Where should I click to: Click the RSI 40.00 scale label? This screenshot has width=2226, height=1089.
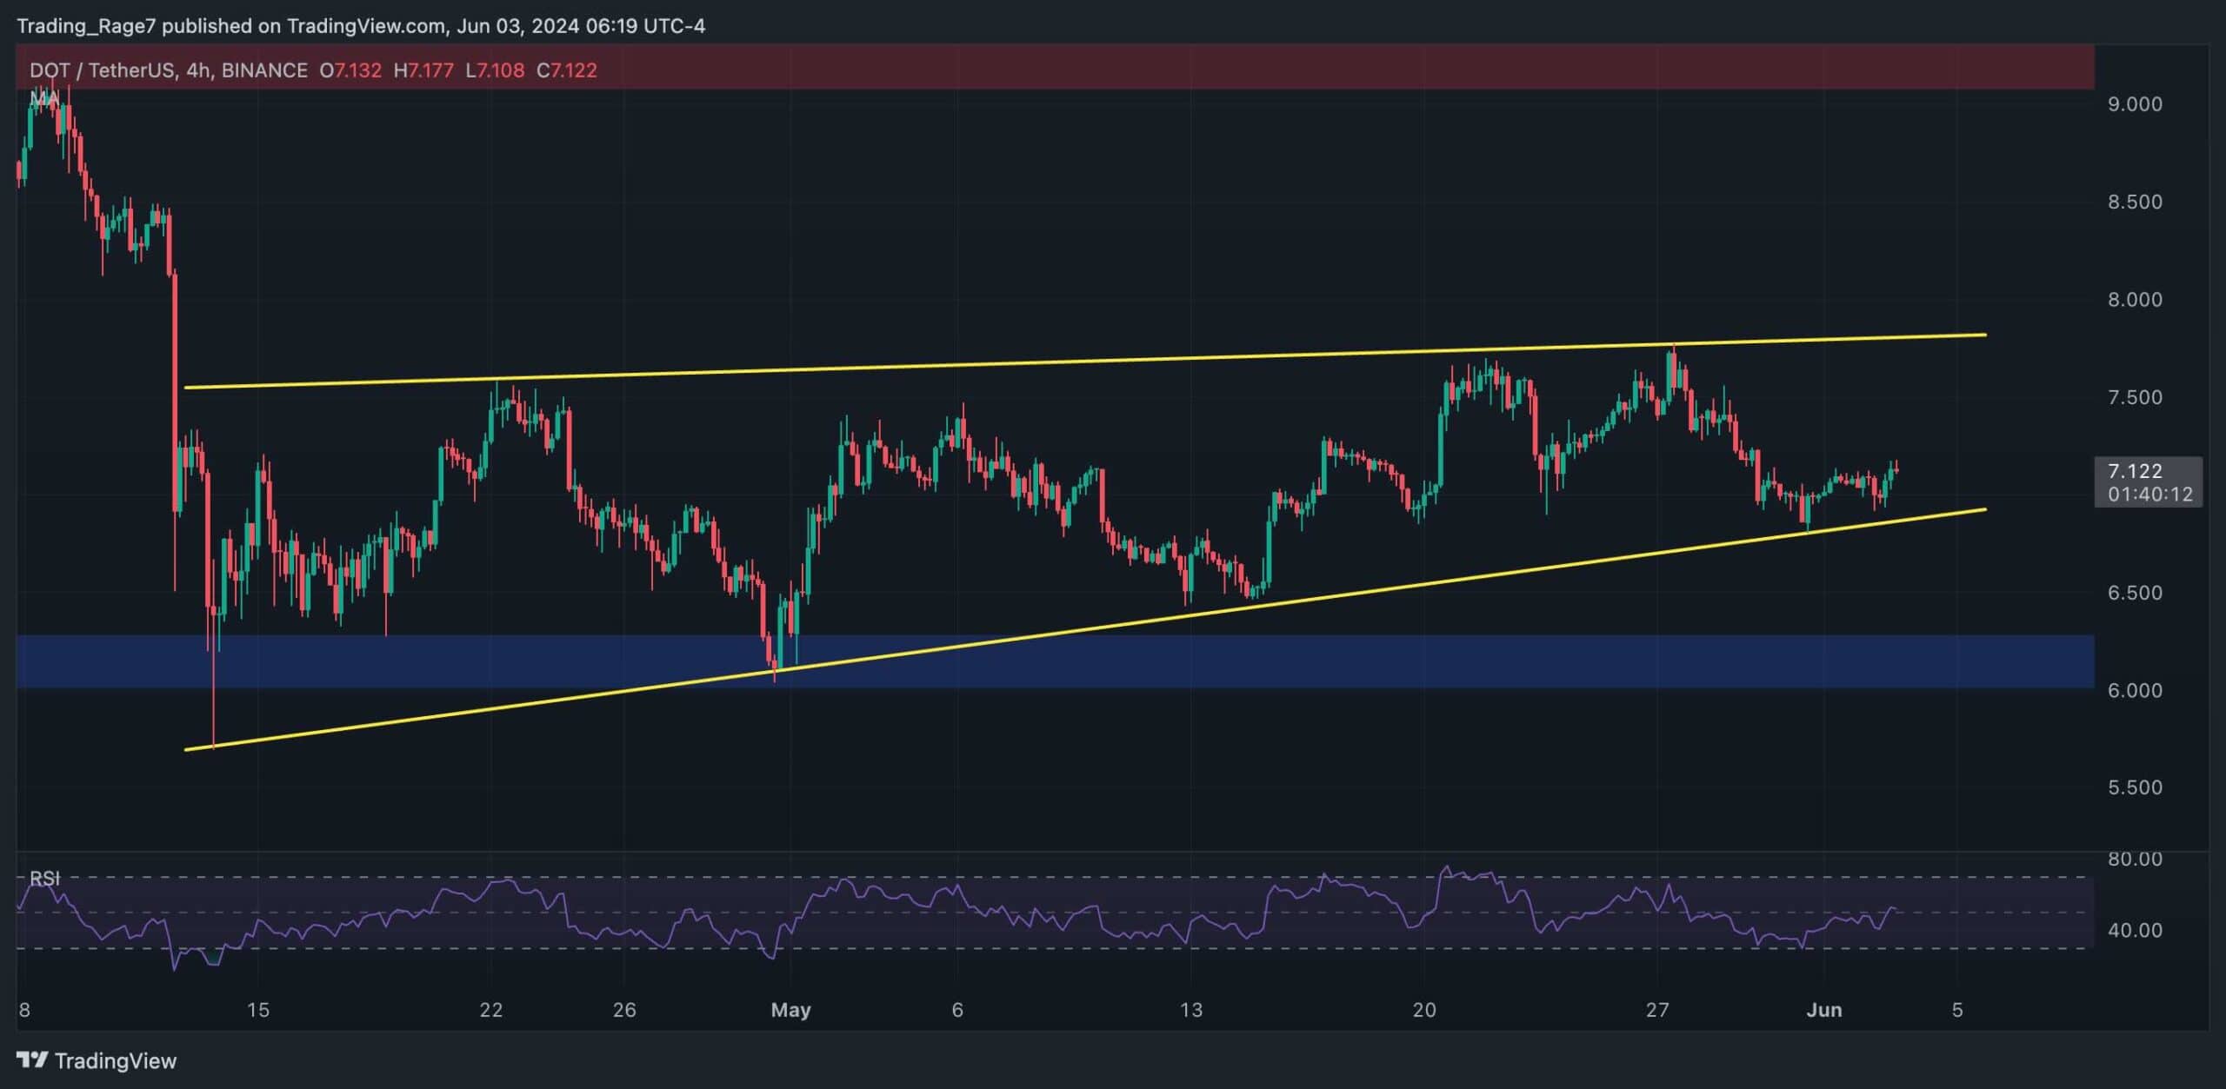click(x=2135, y=930)
